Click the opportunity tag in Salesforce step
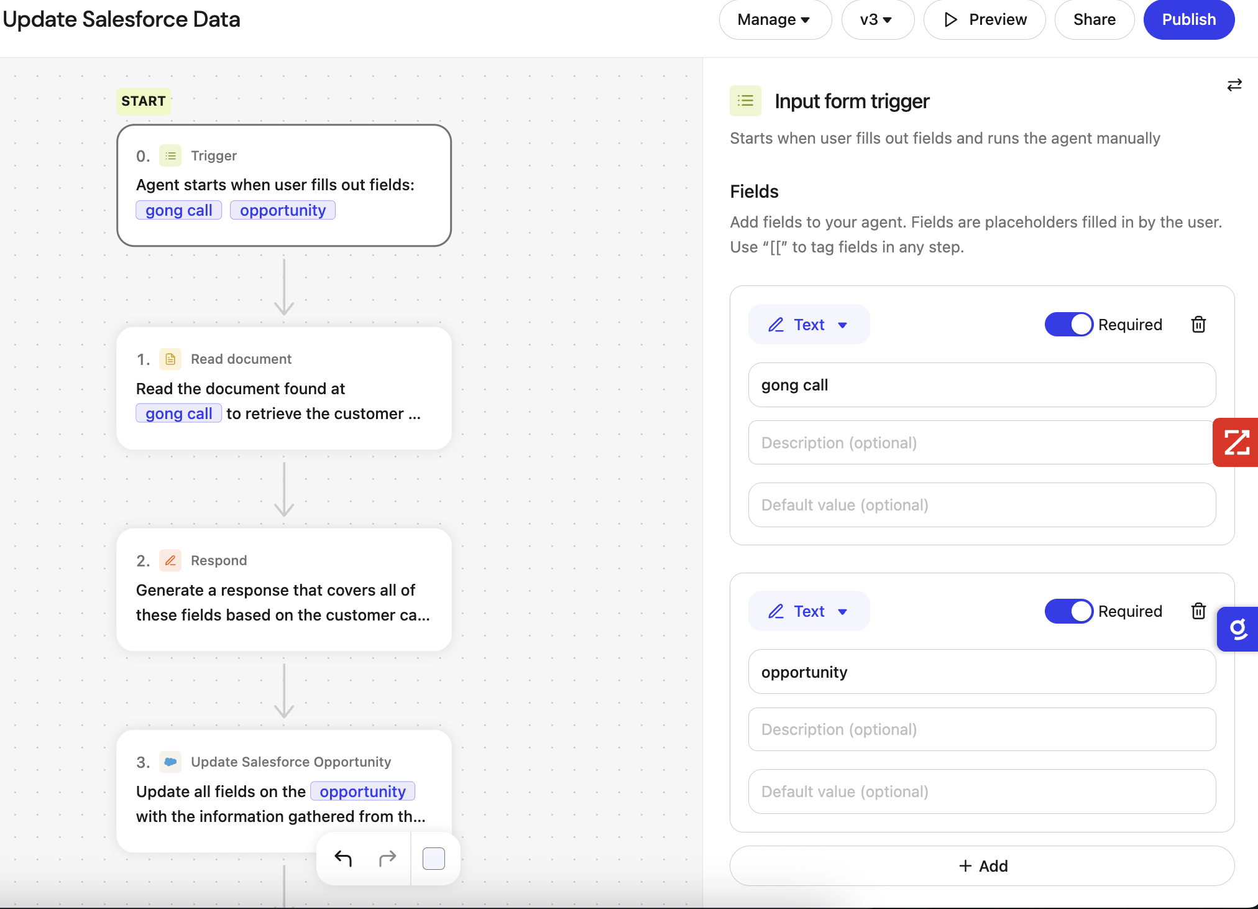This screenshot has height=909, width=1258. pos(363,791)
